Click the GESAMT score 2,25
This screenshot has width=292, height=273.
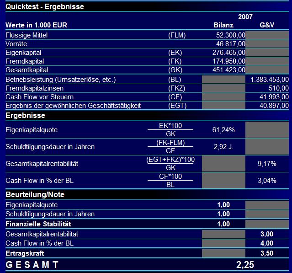click(x=245, y=265)
